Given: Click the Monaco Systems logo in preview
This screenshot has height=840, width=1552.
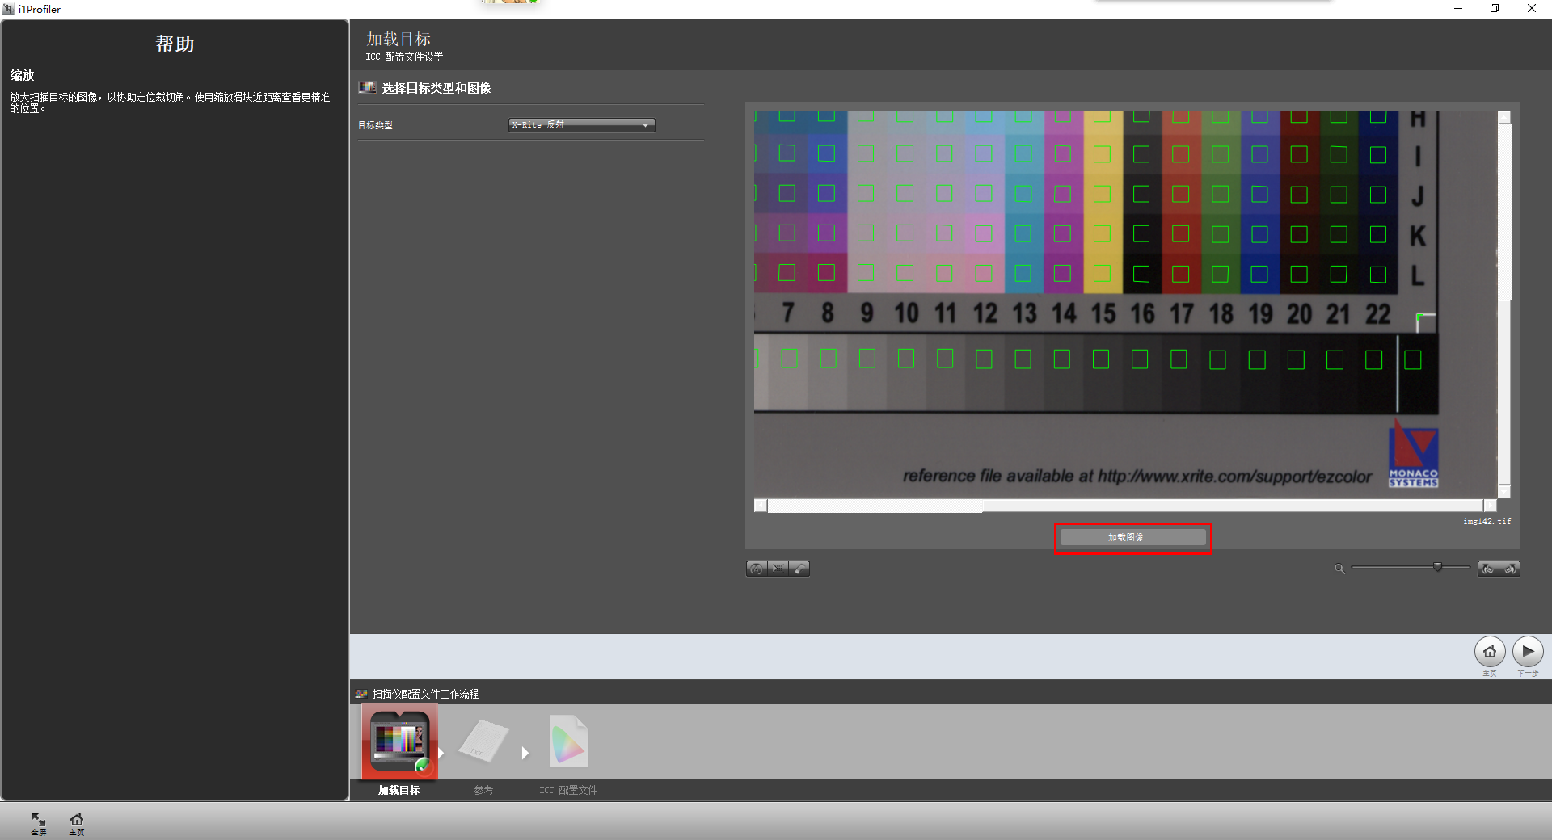Looking at the screenshot, I should (x=1413, y=457).
